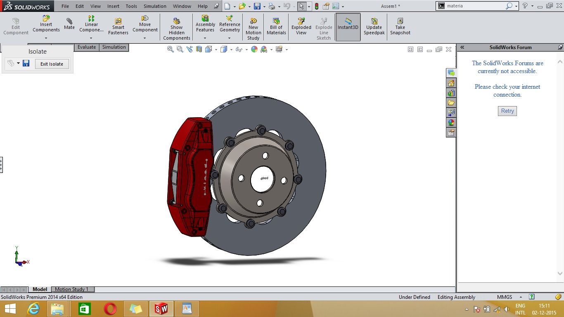Open the Edit menu
The width and height of the screenshot is (564, 317).
pos(80,6)
